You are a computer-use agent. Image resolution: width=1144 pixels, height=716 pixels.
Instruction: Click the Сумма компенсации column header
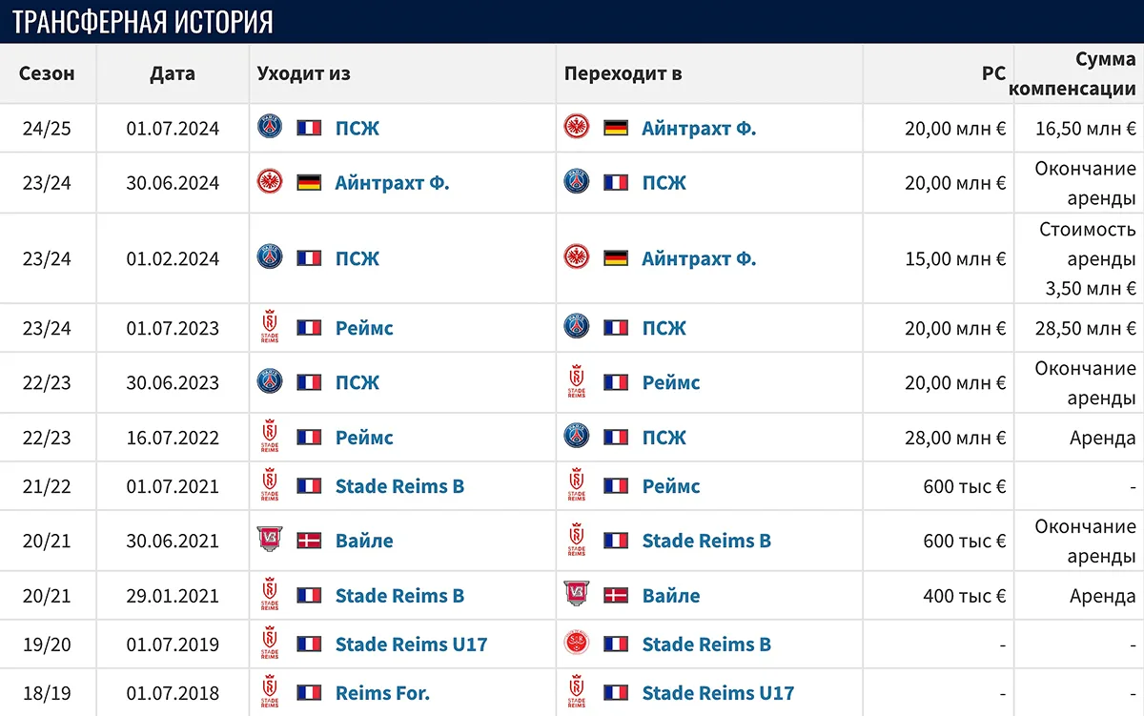coord(1070,72)
